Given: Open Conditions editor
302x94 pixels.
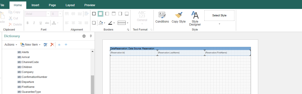Looking at the screenshot, I should tap(162, 17).
